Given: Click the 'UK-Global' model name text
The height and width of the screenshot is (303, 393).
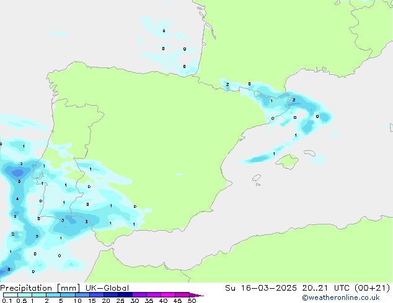Looking at the screenshot, I should [x=107, y=288].
